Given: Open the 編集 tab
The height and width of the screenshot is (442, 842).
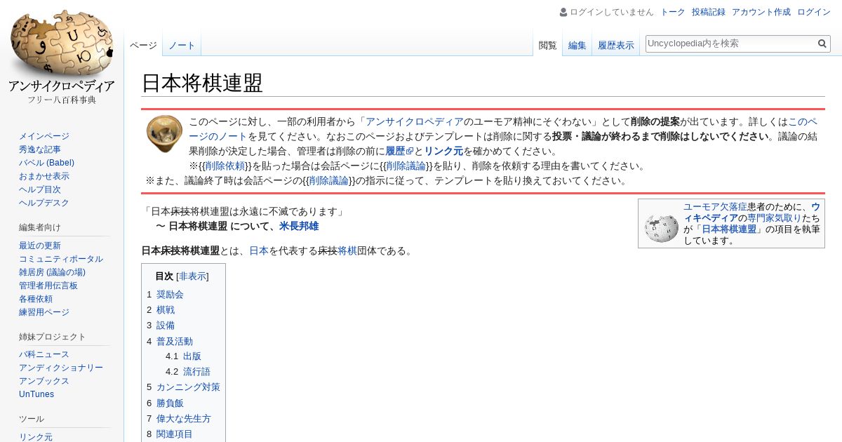Looking at the screenshot, I should (x=577, y=45).
